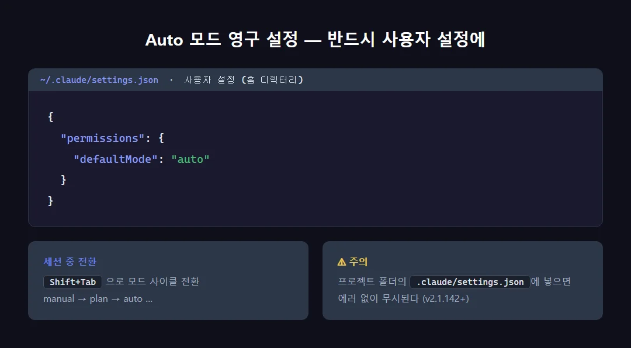Click the warning triangle icon beside 주의
631x348 pixels.
tap(342, 262)
